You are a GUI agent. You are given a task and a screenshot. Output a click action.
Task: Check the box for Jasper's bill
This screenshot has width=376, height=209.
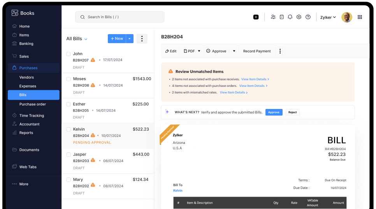(x=69, y=155)
